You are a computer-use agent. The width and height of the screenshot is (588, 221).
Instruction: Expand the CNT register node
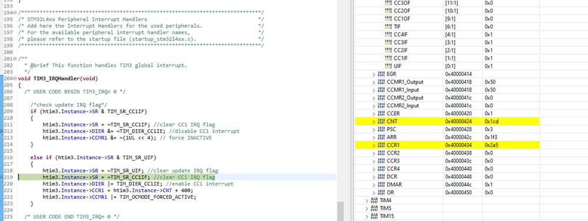click(x=374, y=121)
